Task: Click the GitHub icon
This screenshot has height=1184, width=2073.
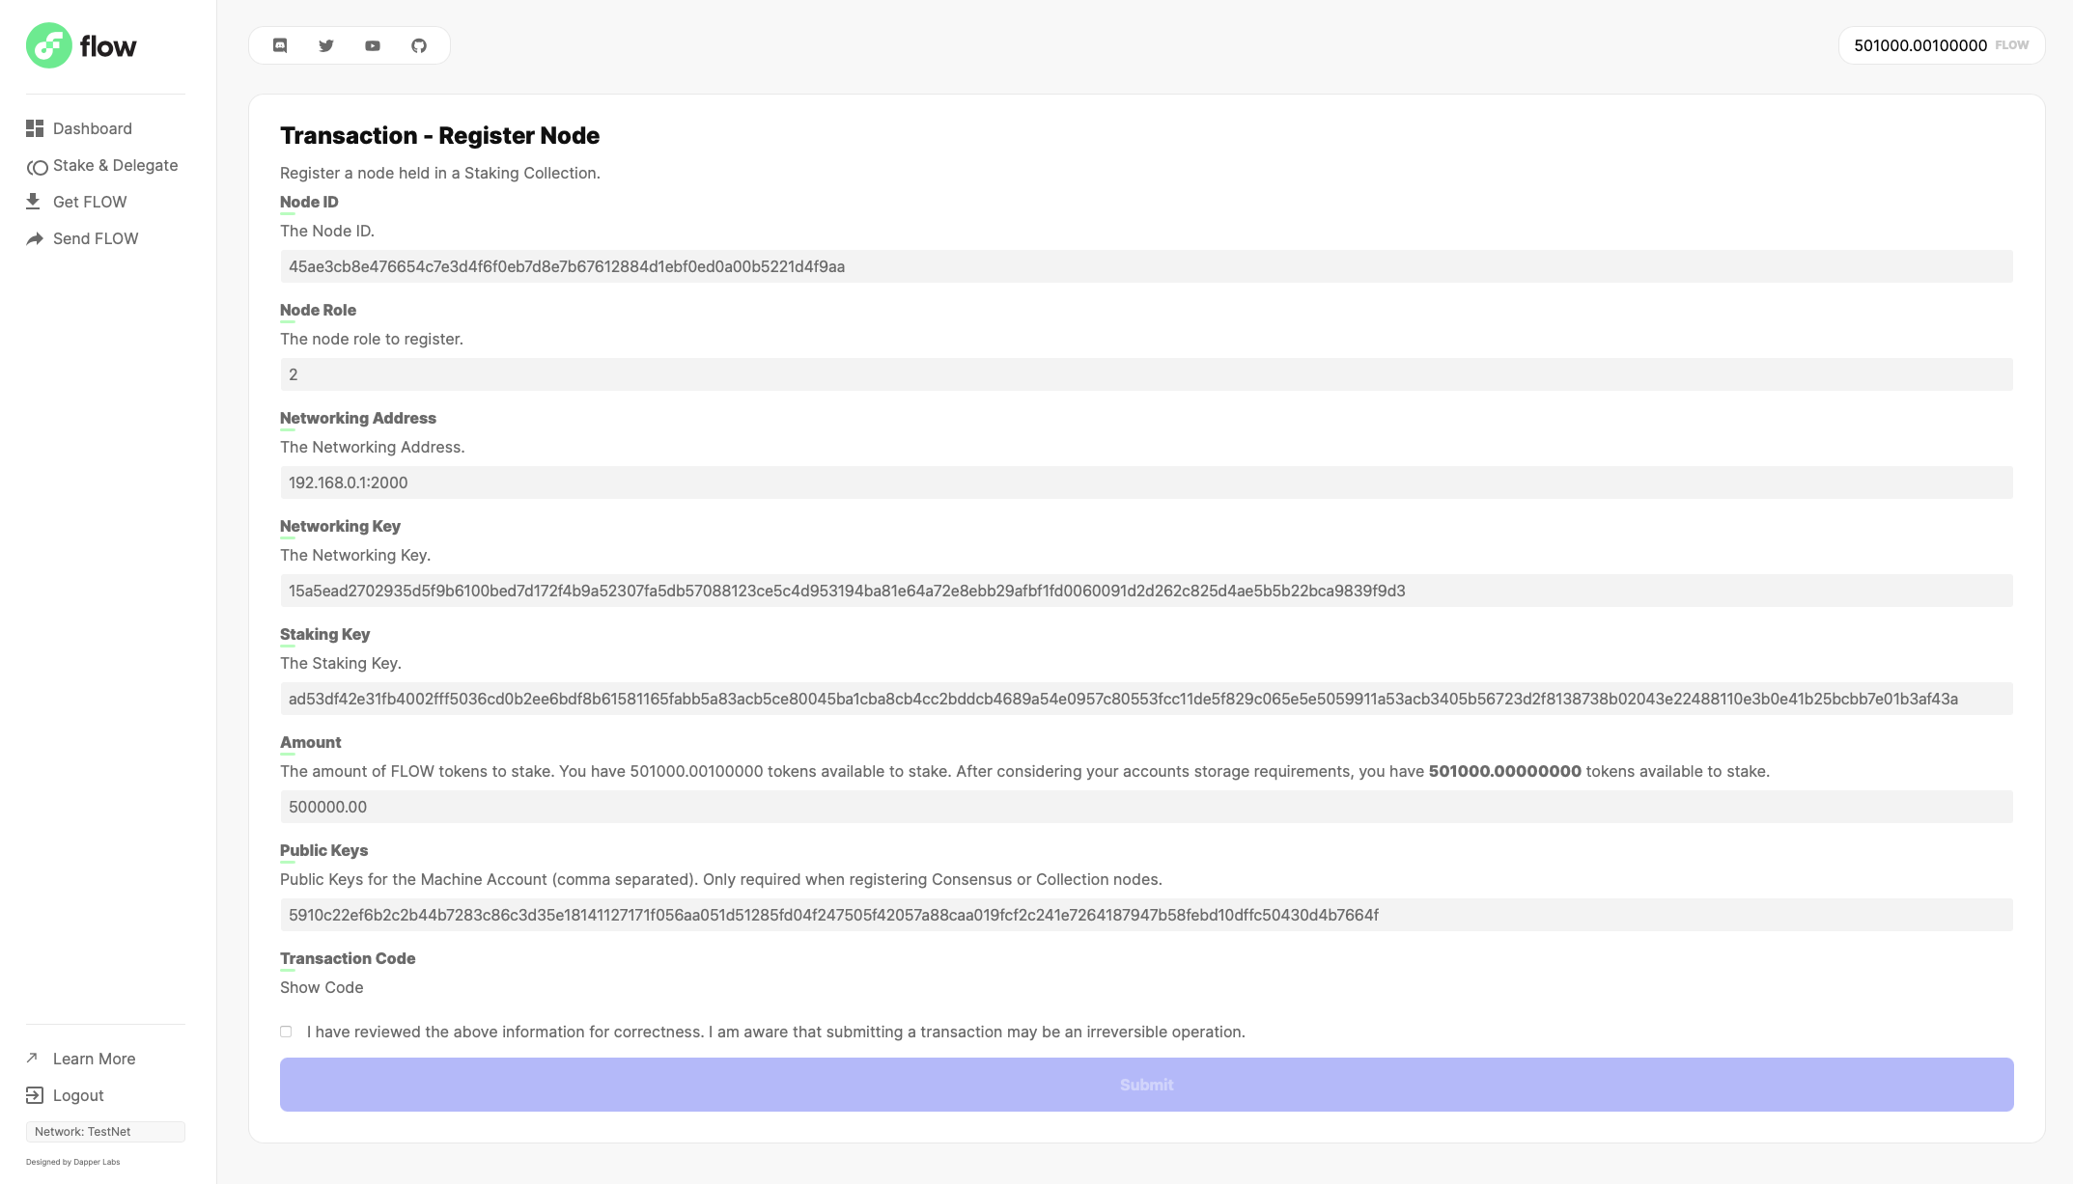Action: click(418, 44)
